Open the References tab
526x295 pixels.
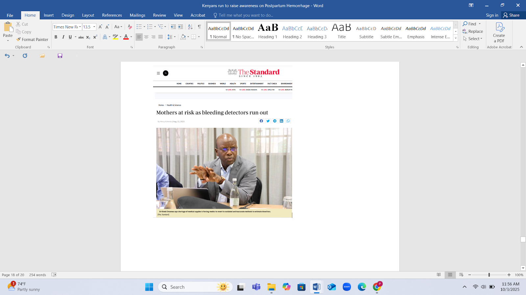click(112, 15)
